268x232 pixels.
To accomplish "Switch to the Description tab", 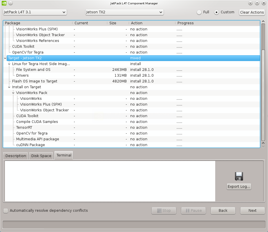I will click(x=16, y=156).
